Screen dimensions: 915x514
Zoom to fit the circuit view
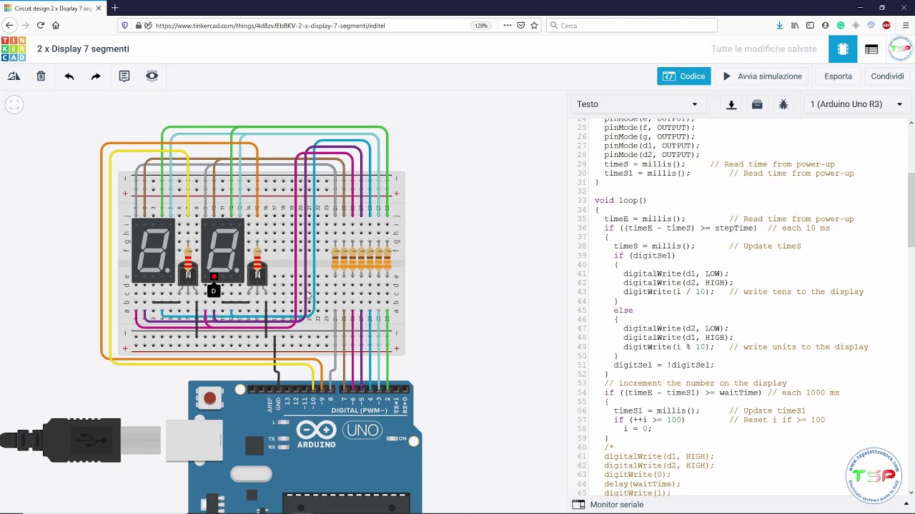tap(14, 105)
